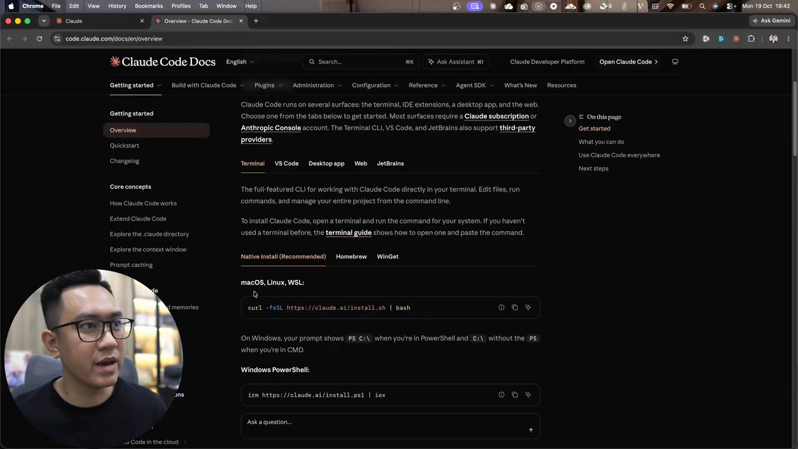Follow the terminal guide link
The height and width of the screenshot is (449, 798).
point(349,233)
